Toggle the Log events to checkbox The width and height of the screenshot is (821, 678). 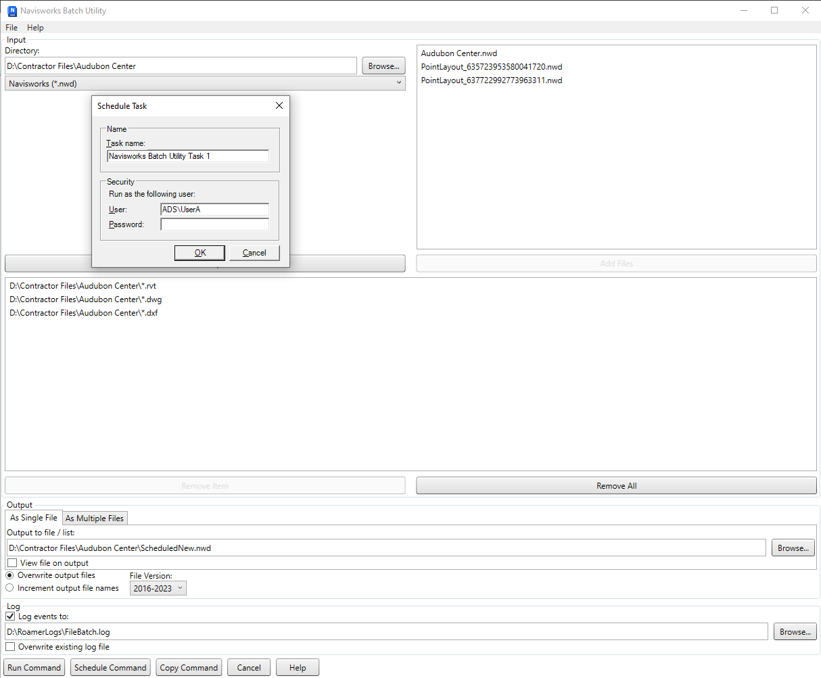10,616
